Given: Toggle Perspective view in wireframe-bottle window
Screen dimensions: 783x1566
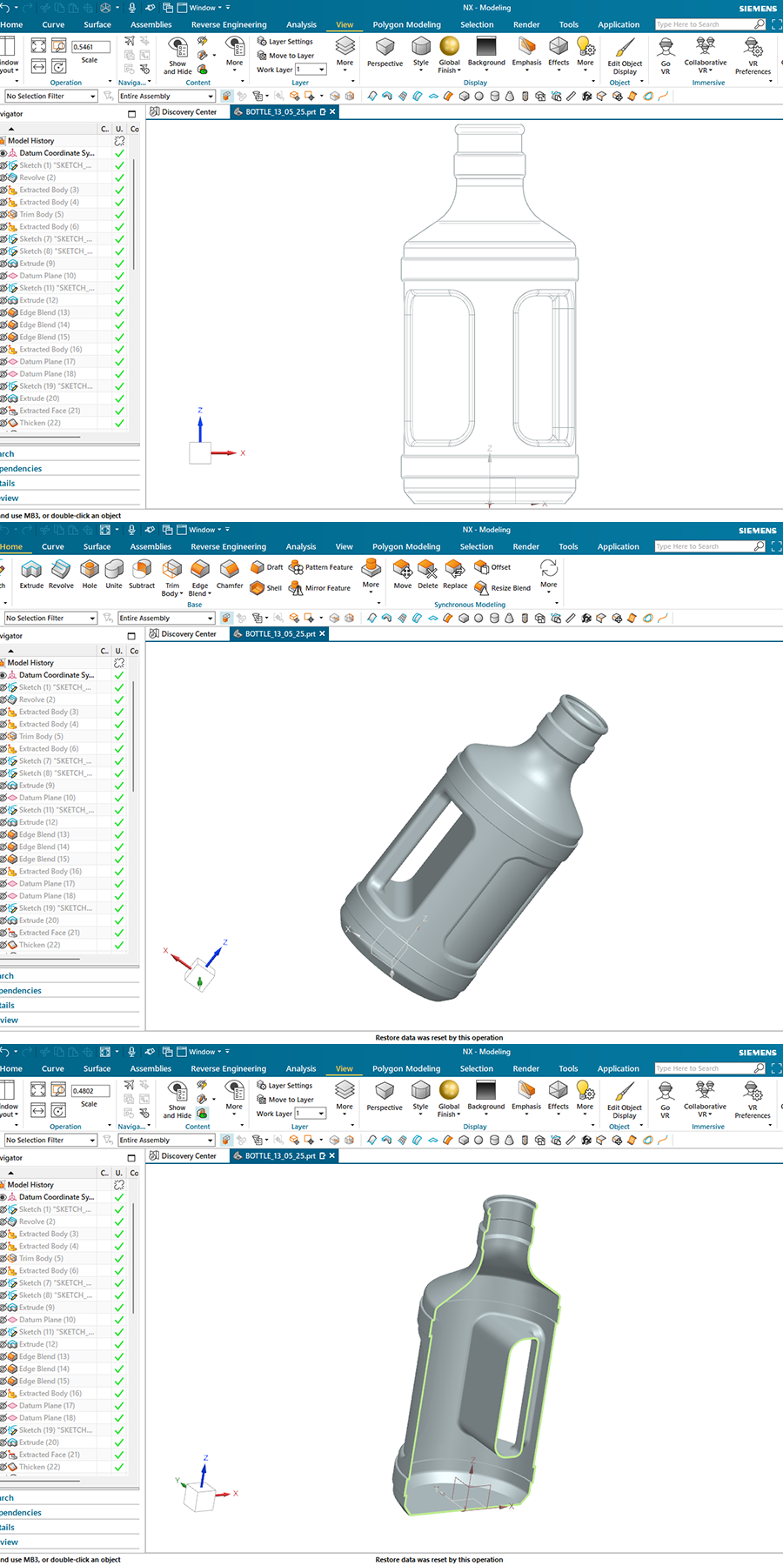Looking at the screenshot, I should tap(385, 52).
